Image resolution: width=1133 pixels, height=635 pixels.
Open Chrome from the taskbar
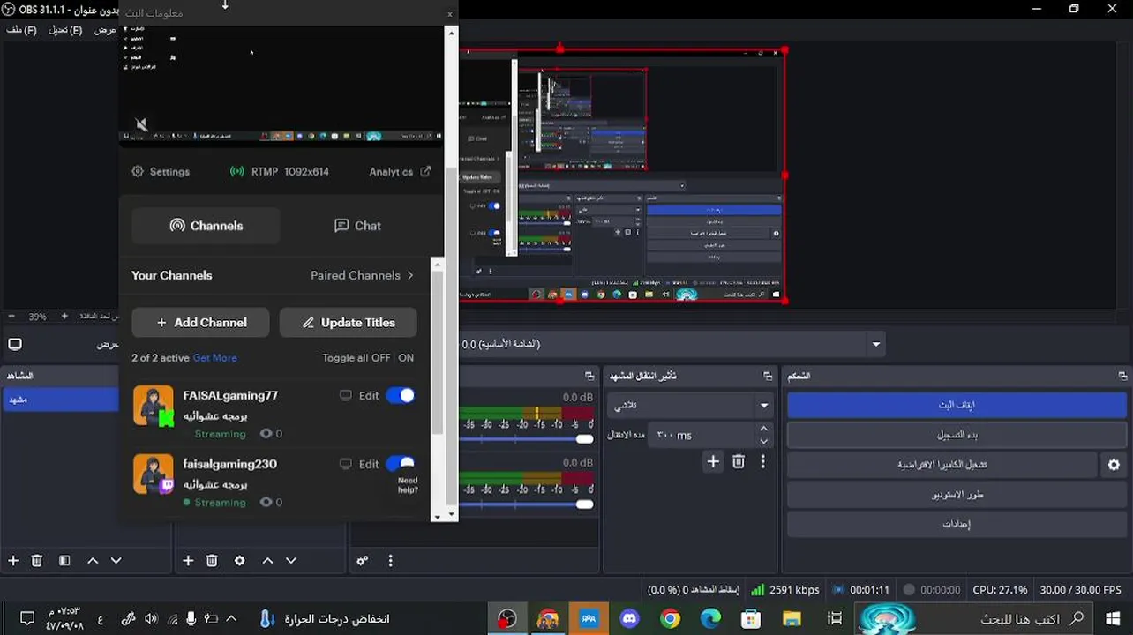tap(670, 618)
